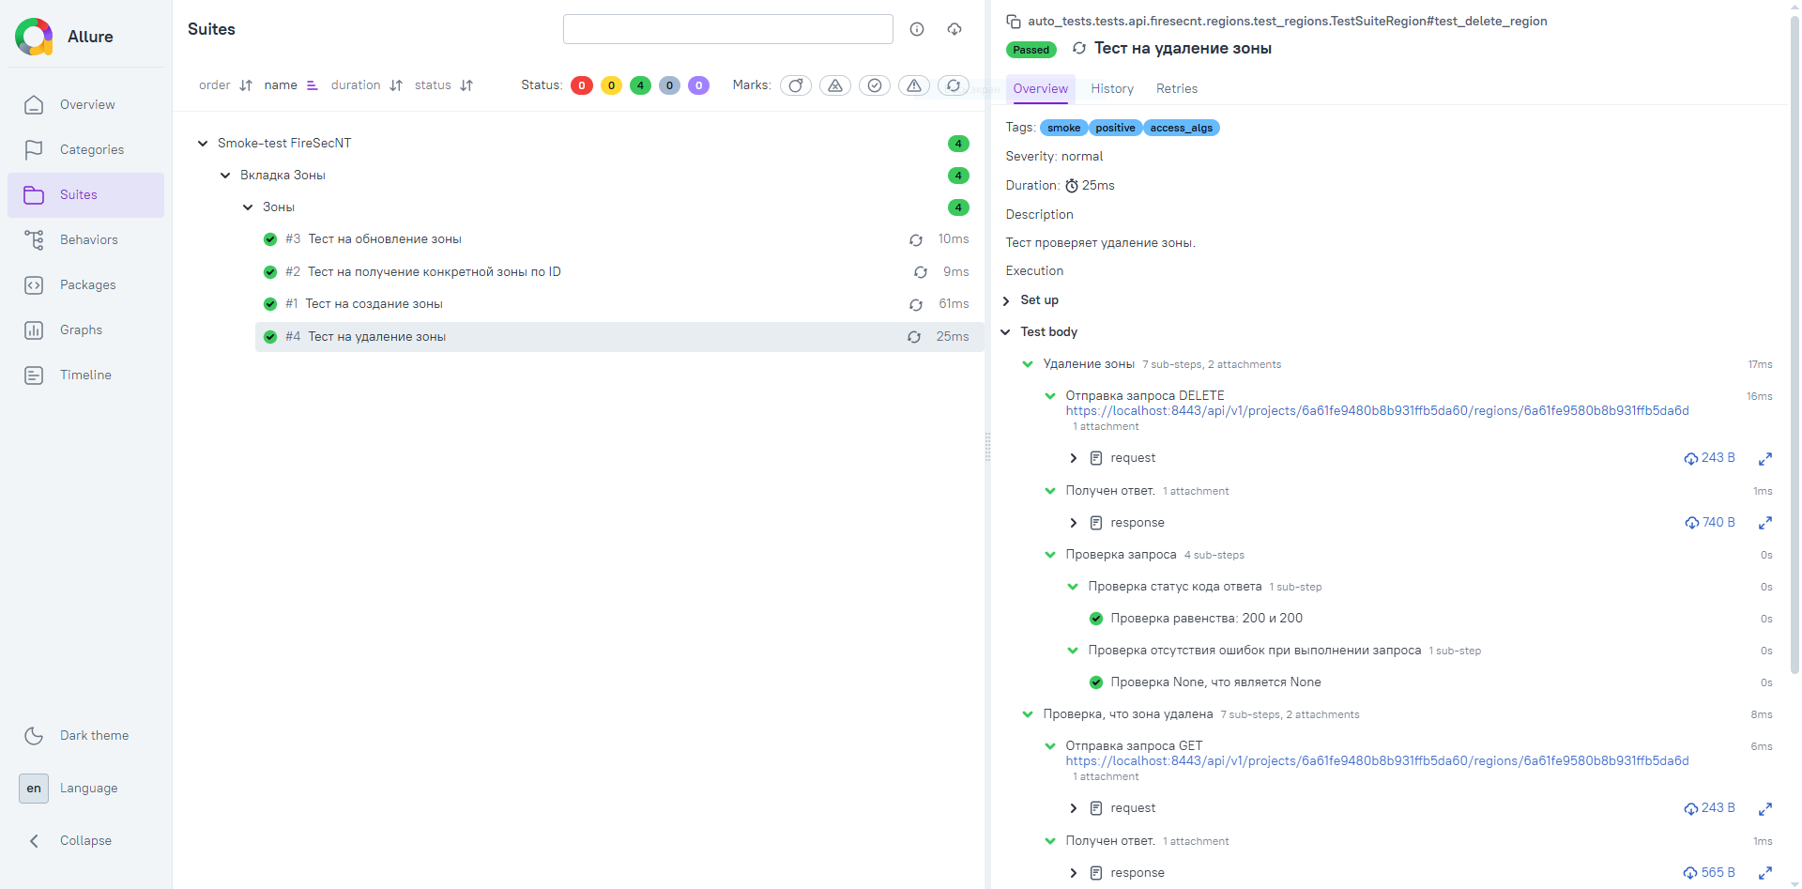
Task: Toggle the skipped status filter badge
Action: click(x=669, y=85)
